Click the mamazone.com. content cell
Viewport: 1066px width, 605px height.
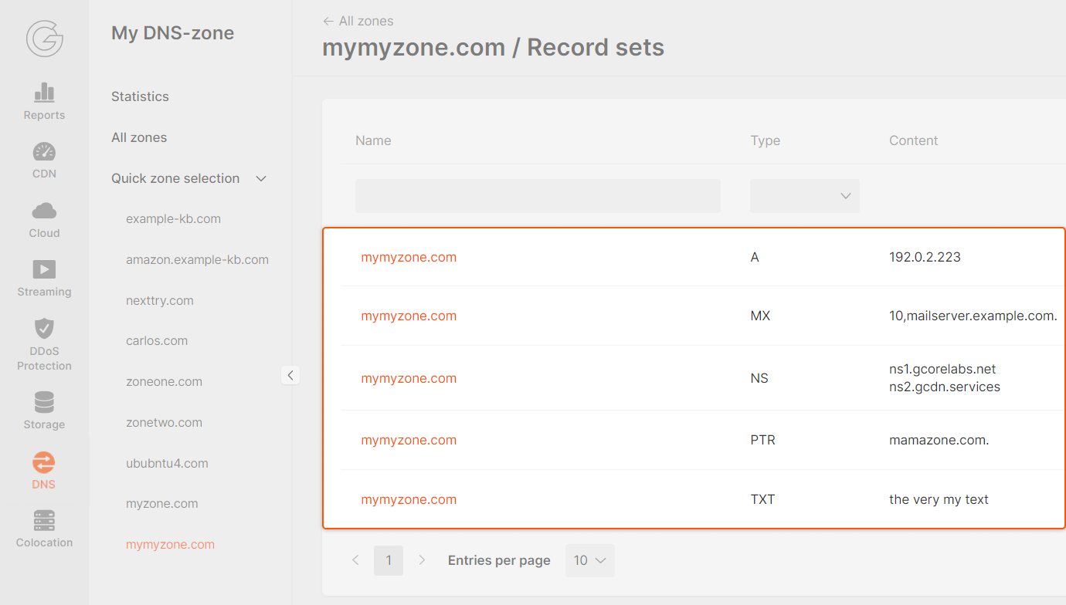coord(939,440)
